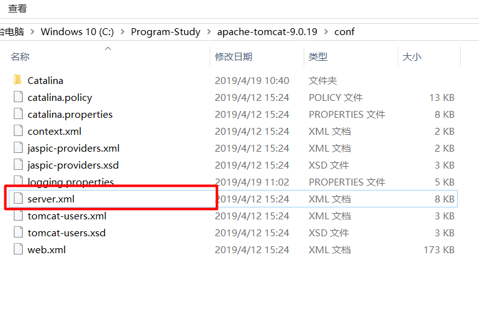Click the 173 KB size of web.xml
479x324 pixels.
439,250
